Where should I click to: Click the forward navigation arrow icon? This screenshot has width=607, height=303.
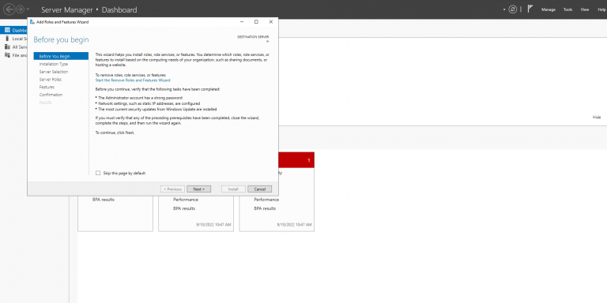(x=20, y=9)
